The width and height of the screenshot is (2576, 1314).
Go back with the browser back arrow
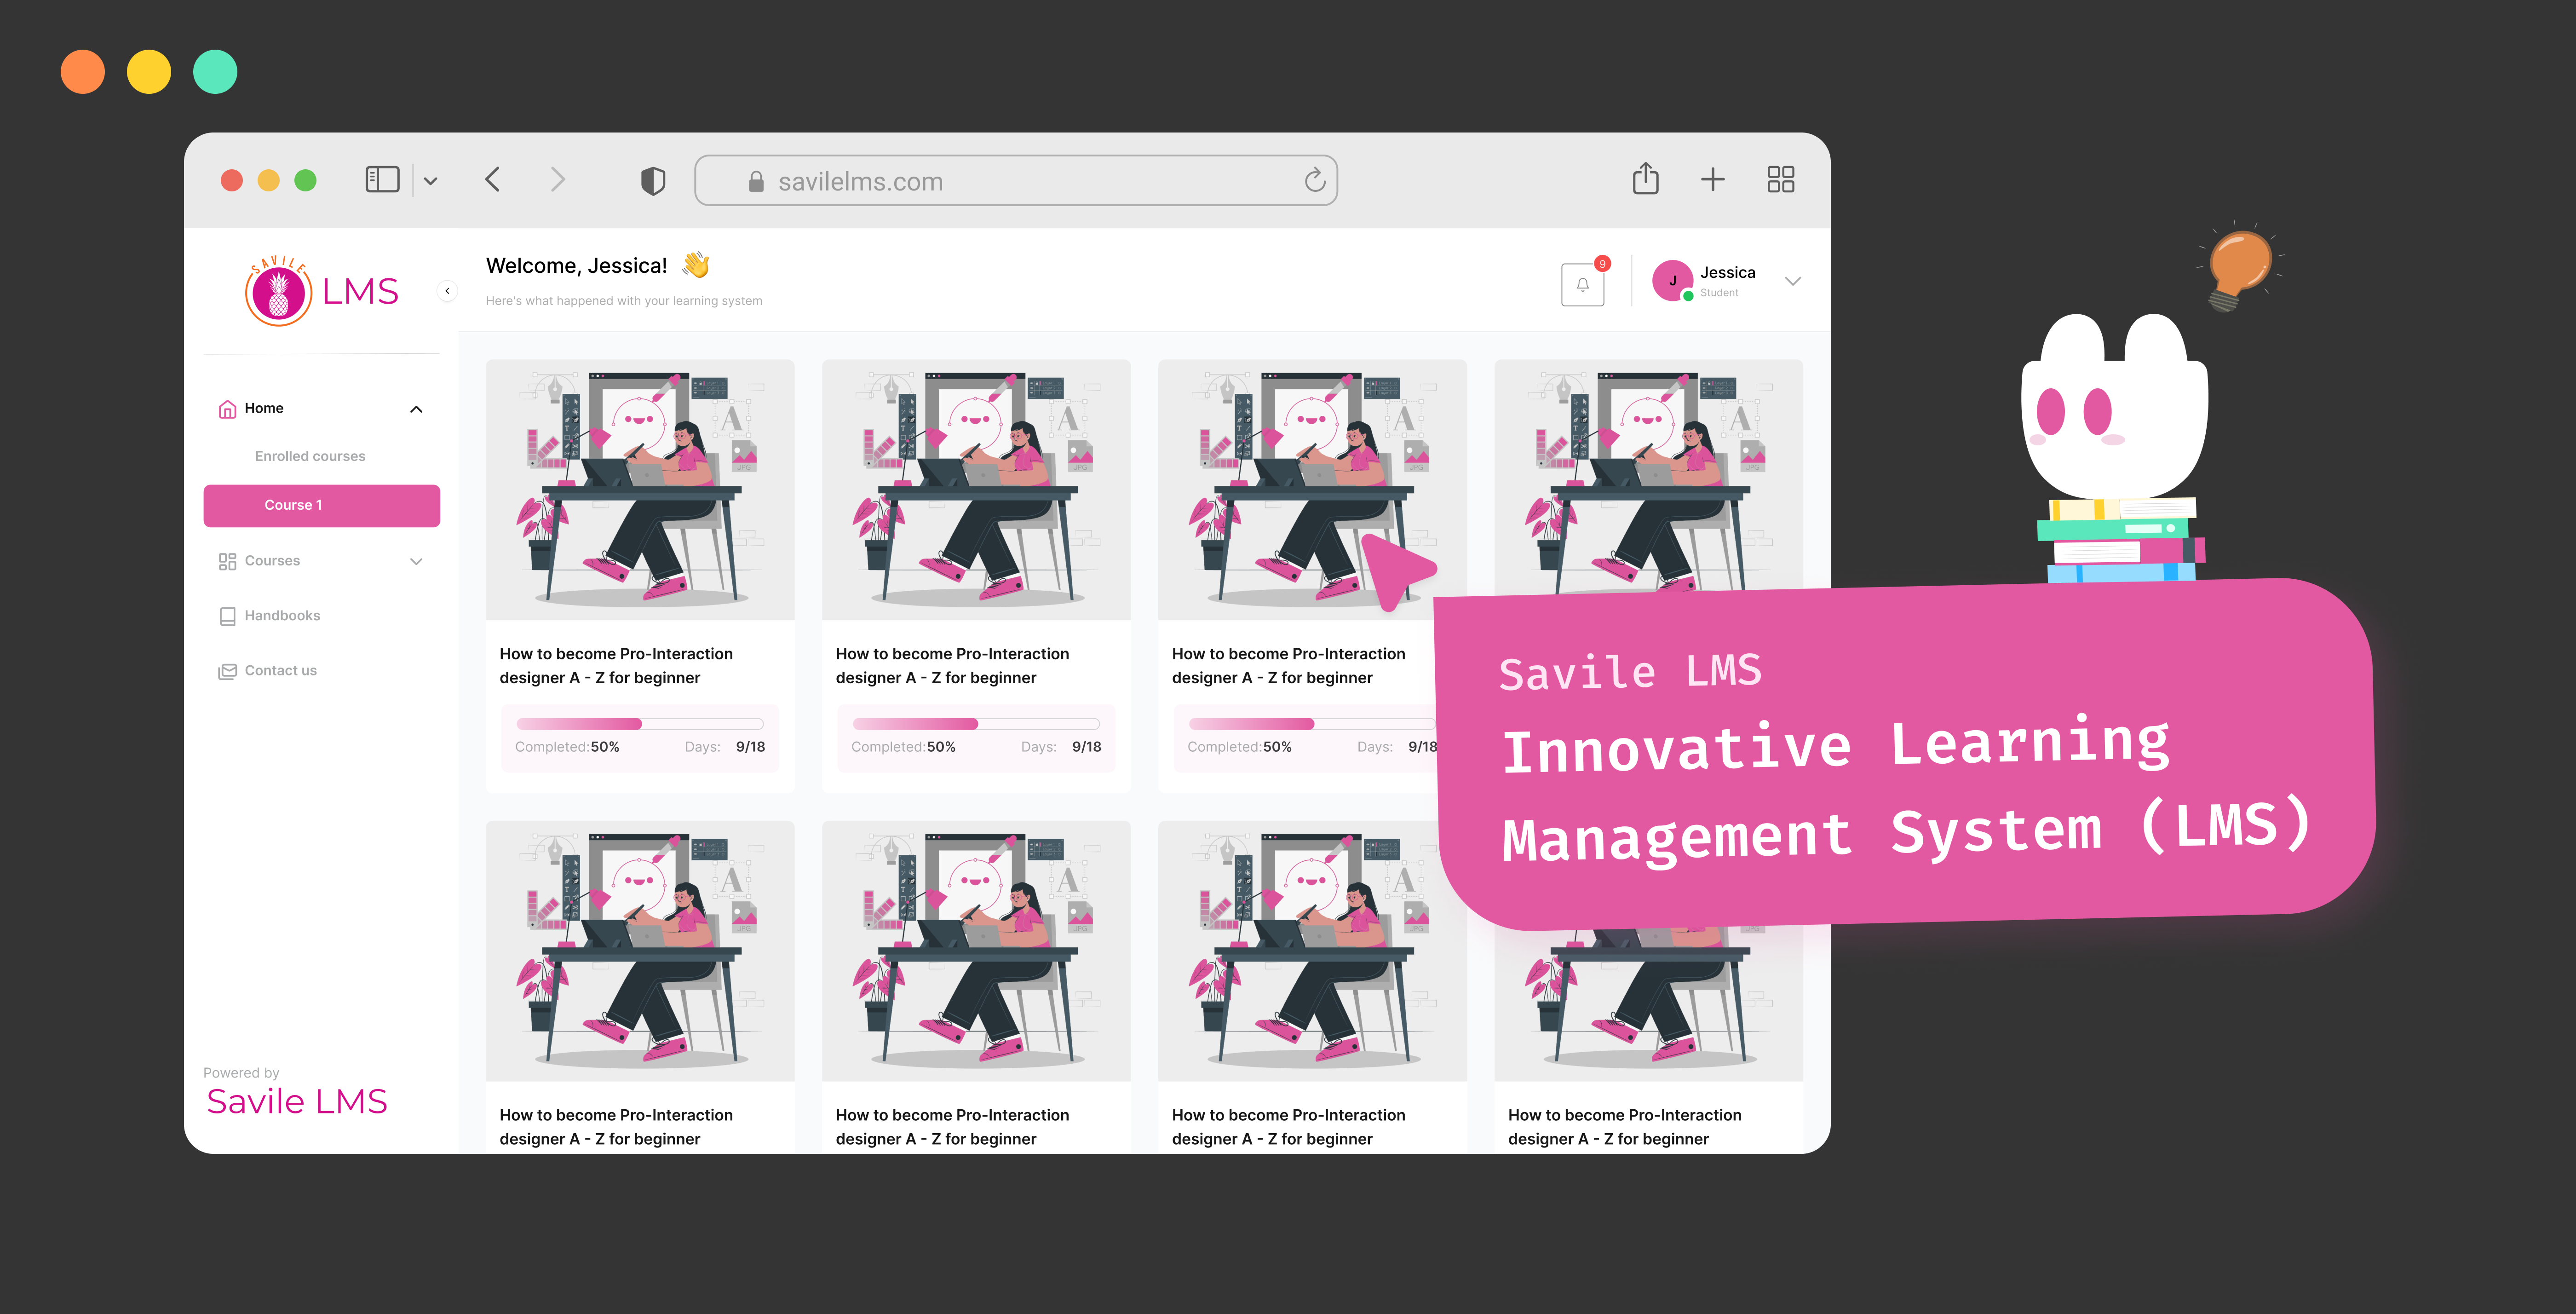coord(492,180)
